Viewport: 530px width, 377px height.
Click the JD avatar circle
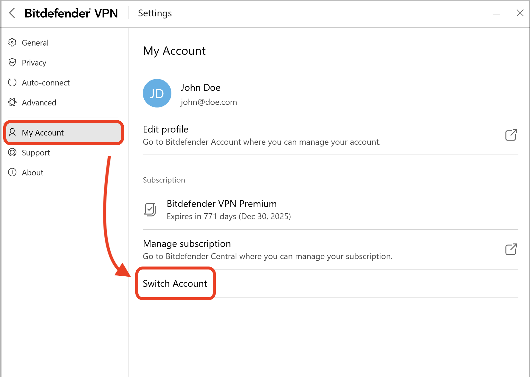(157, 93)
